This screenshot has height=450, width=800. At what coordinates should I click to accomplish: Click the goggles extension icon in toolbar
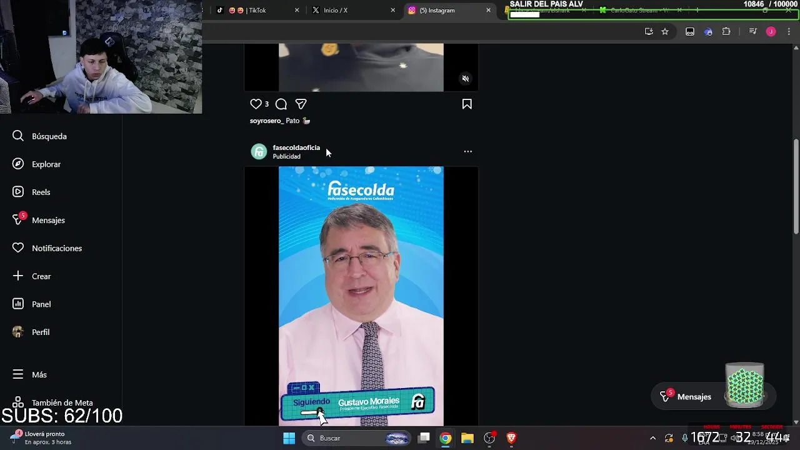tap(690, 31)
